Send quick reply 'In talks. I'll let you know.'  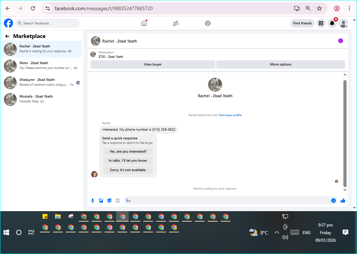point(128,161)
